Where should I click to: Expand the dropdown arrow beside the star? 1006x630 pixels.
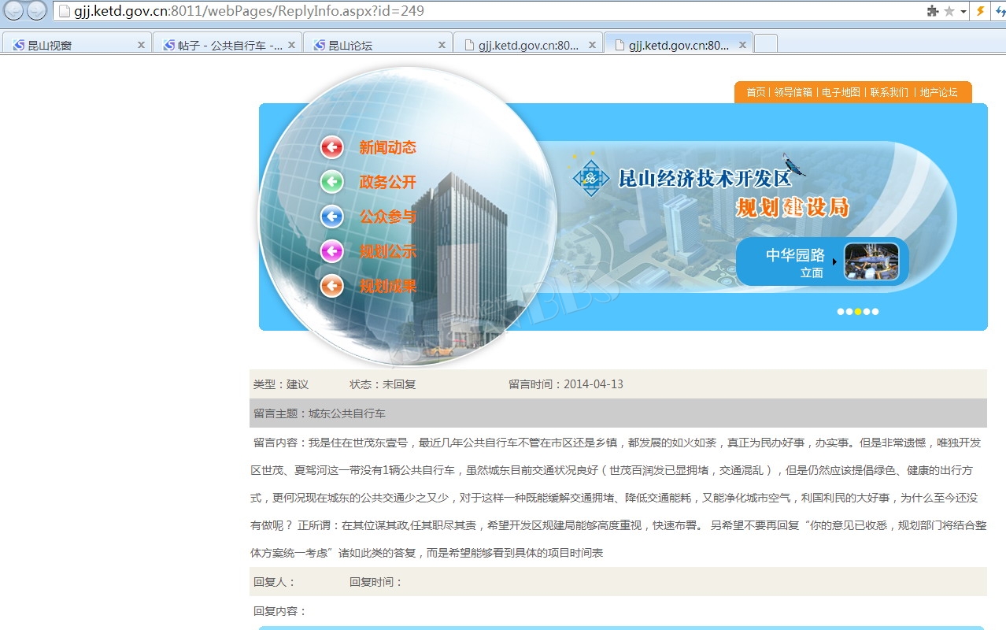pyautogui.click(x=963, y=12)
